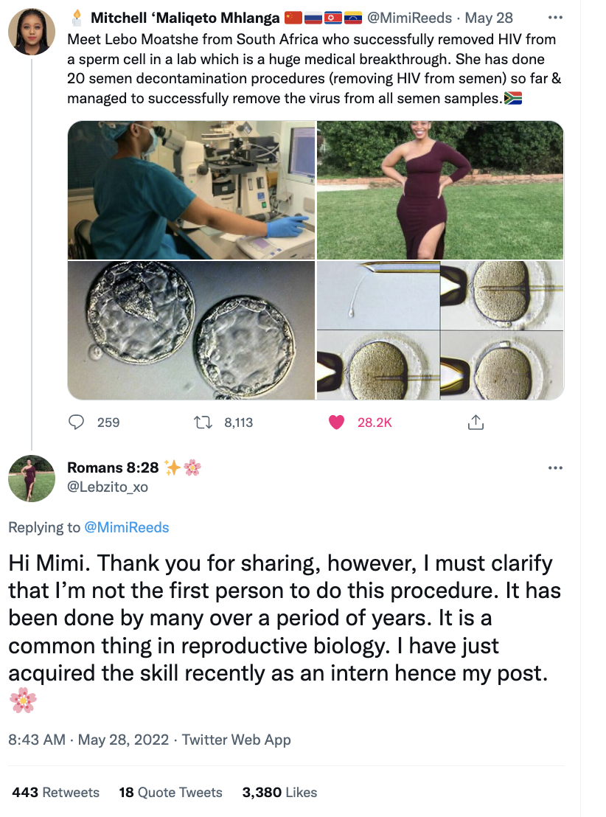Click the @MimiReeds link in Replying to
This screenshot has height=817, width=606.
(127, 527)
